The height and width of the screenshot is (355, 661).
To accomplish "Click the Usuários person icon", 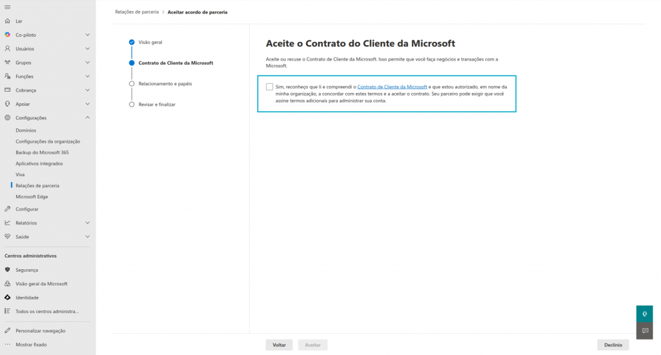I will [8, 48].
